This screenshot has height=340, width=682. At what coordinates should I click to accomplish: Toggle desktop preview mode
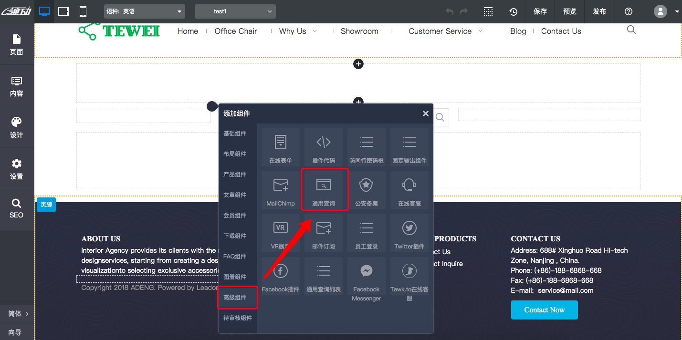pyautogui.click(x=44, y=11)
